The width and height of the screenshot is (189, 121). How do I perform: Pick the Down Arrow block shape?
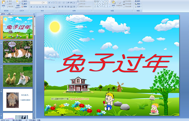click(107, 4)
